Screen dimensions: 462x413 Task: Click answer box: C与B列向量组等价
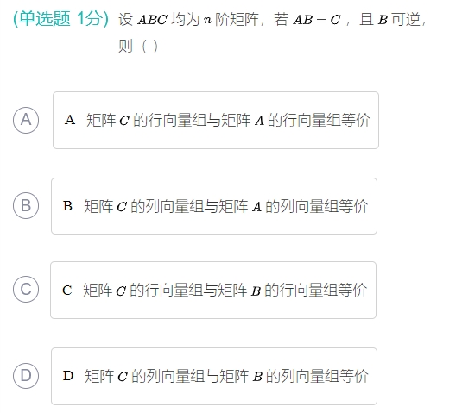pyautogui.click(x=214, y=376)
